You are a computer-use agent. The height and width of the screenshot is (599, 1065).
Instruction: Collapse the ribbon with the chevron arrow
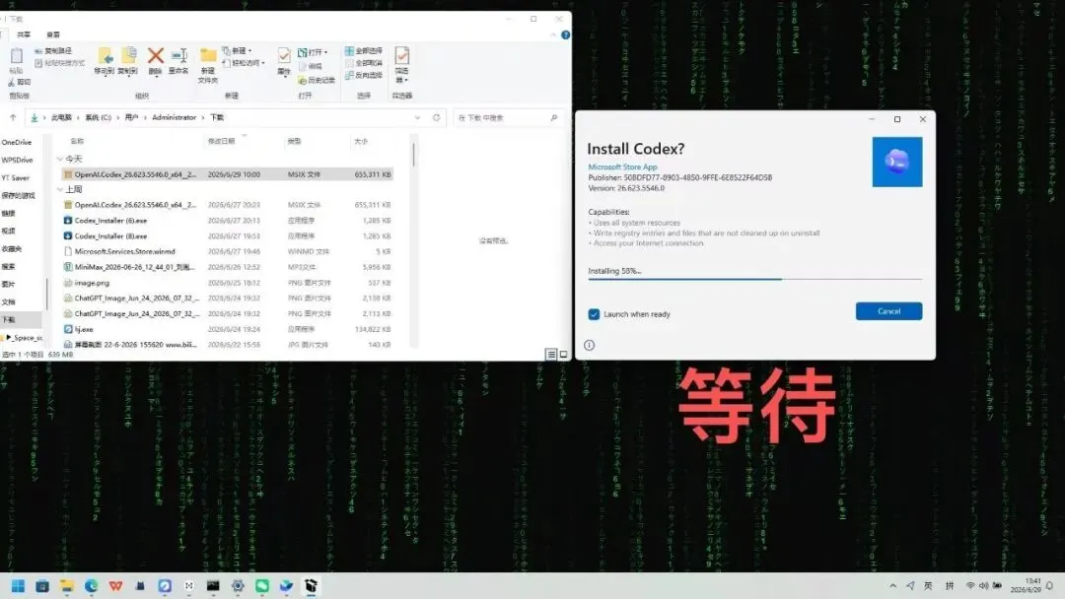pyautogui.click(x=553, y=34)
